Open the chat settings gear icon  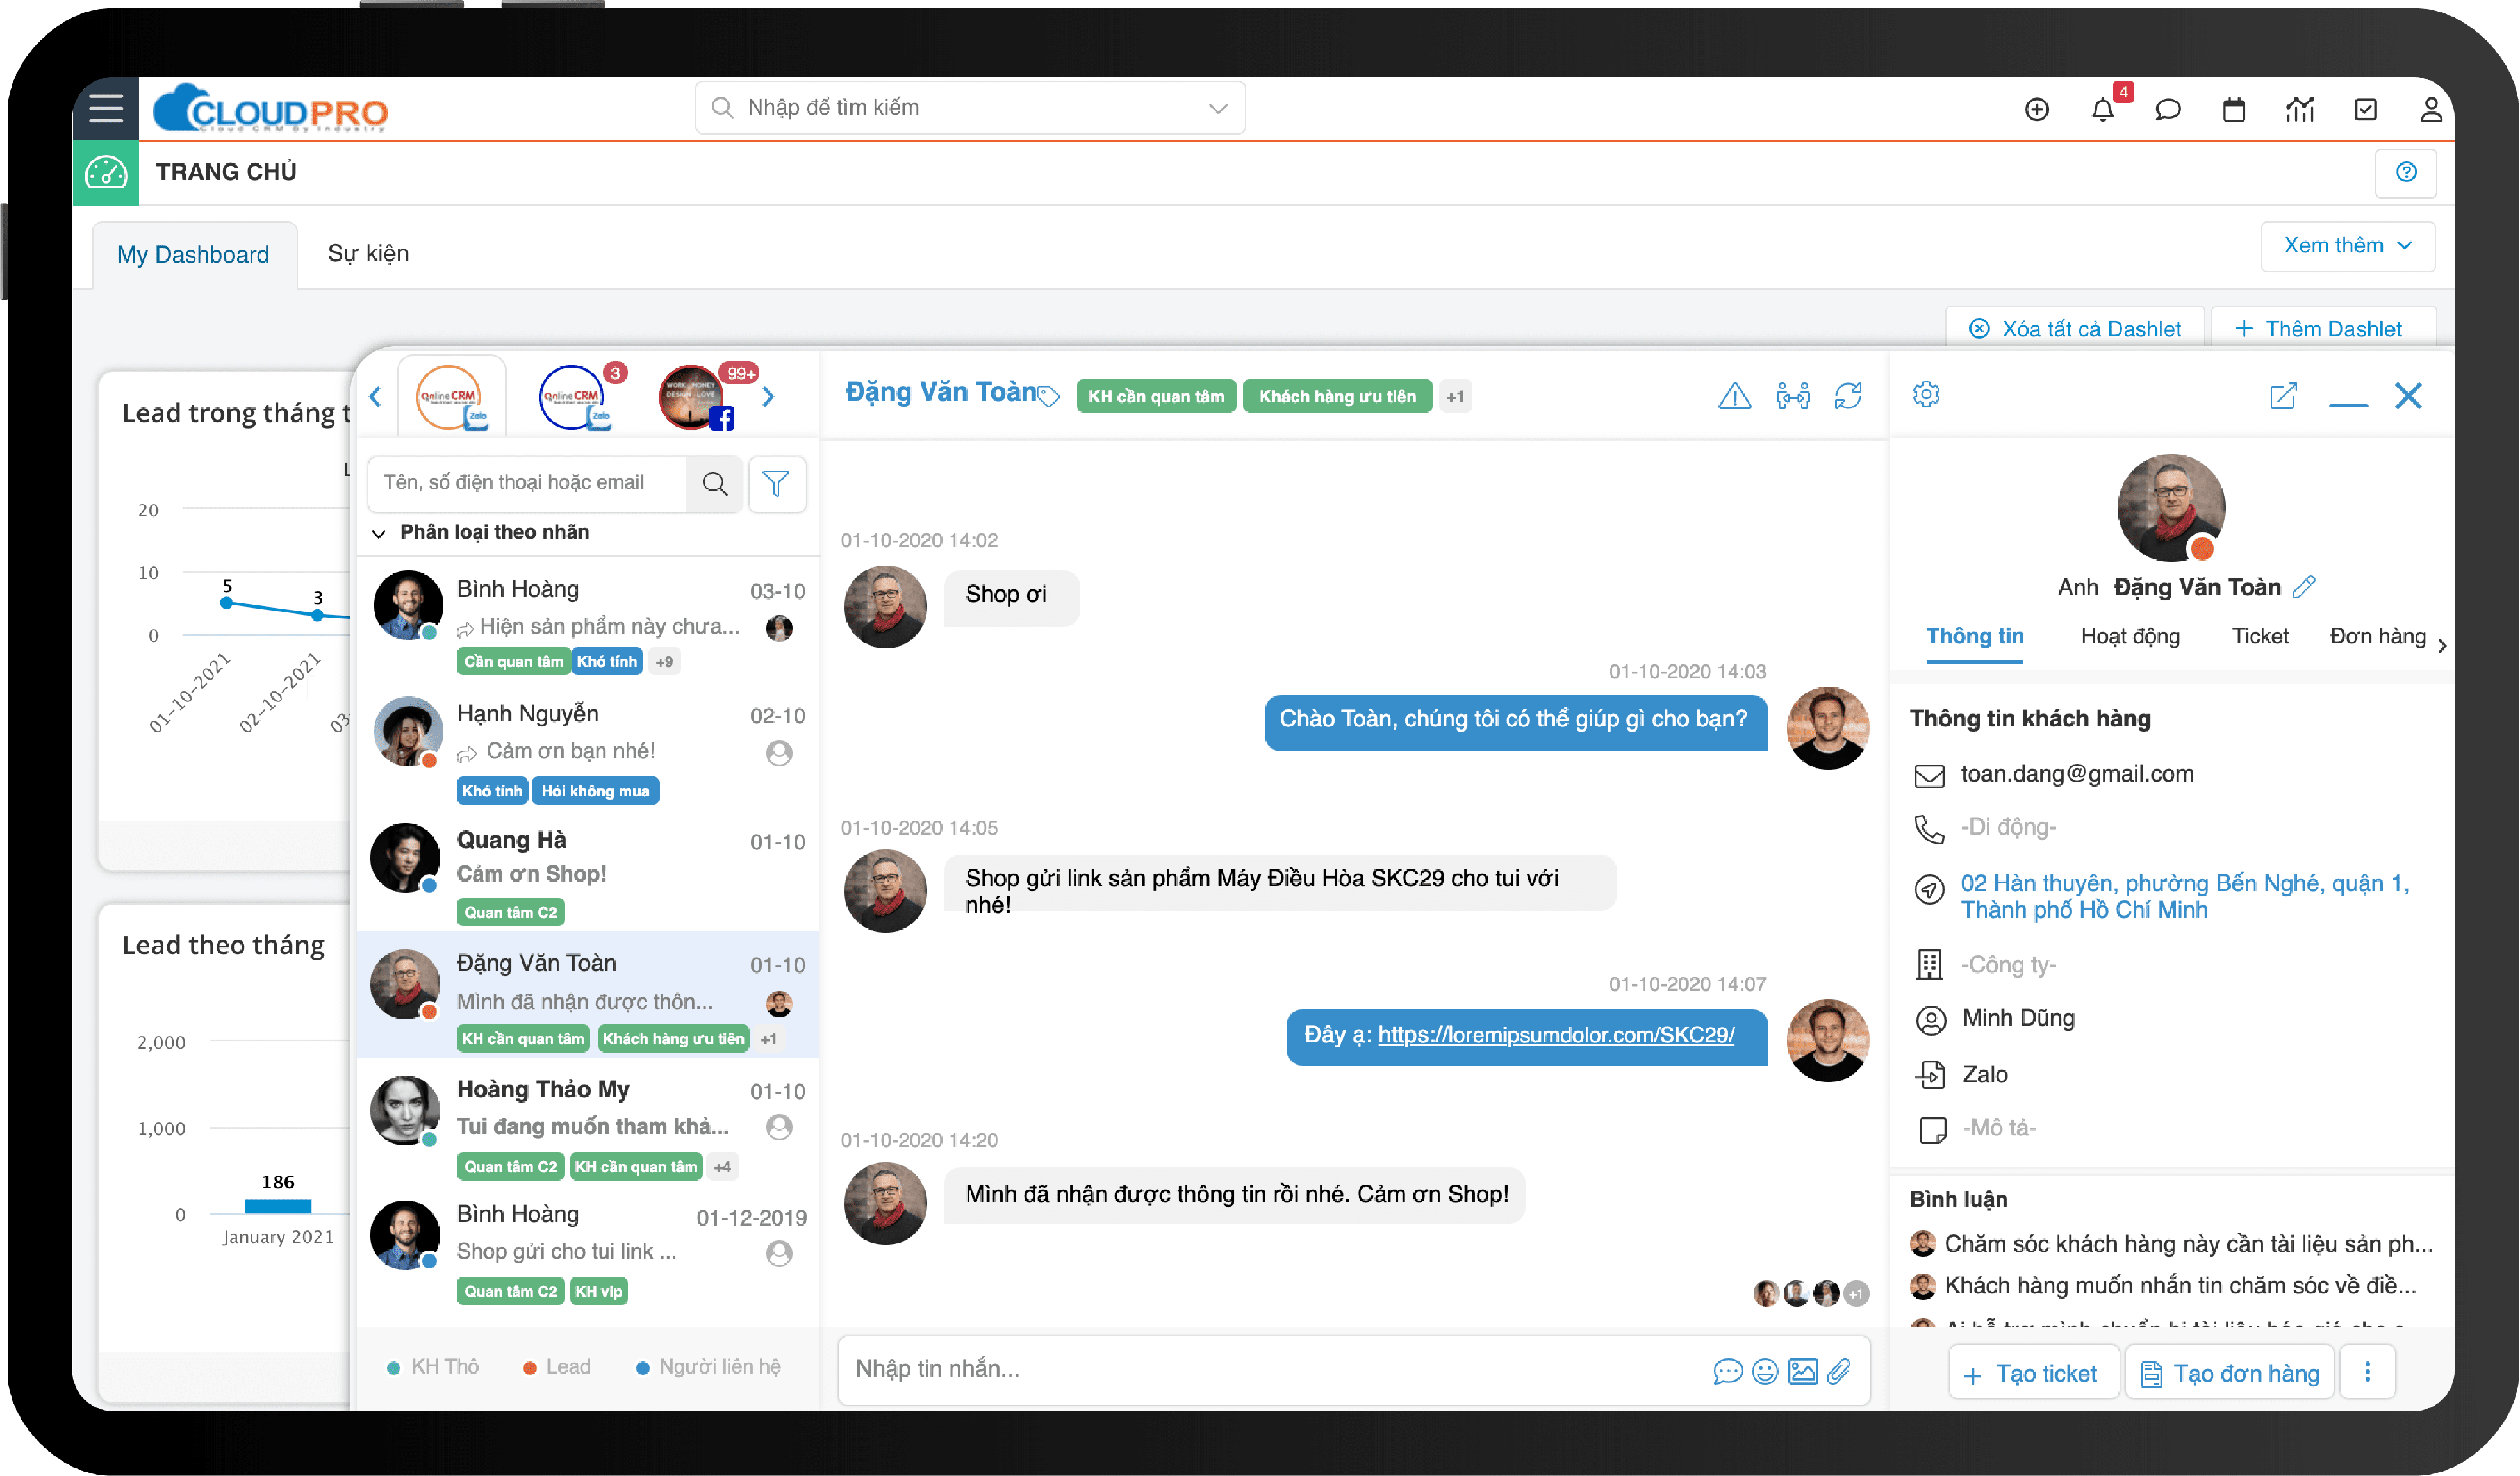pyautogui.click(x=1925, y=395)
